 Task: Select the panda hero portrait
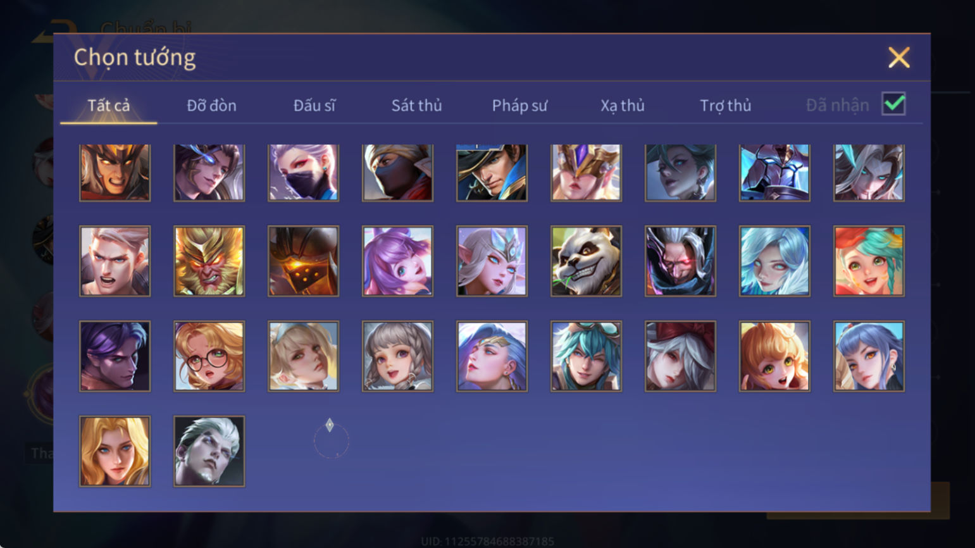pyautogui.click(x=586, y=261)
